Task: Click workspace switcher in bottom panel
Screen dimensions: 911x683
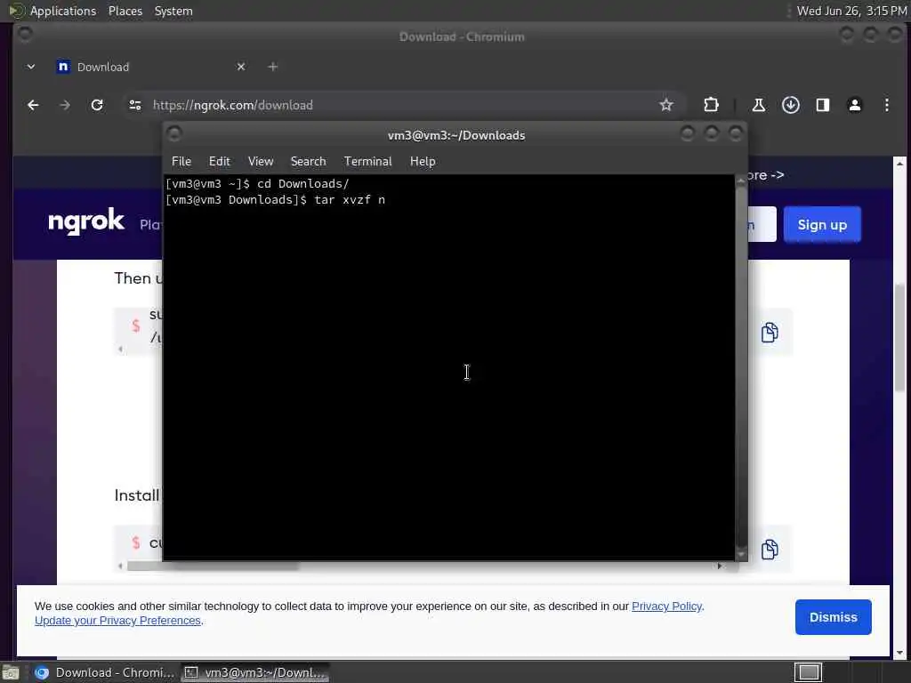Action: pyautogui.click(x=808, y=672)
